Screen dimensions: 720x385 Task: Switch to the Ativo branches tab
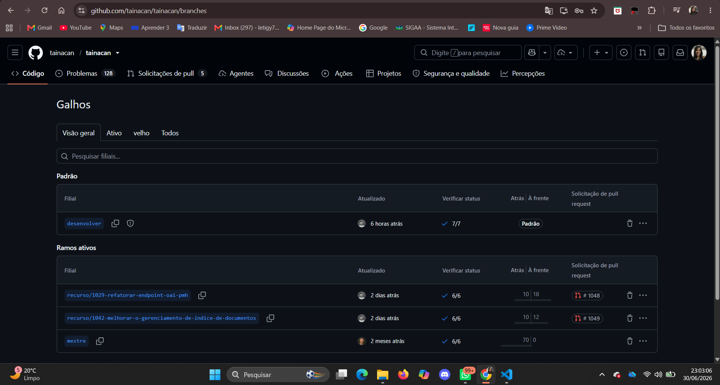point(114,133)
